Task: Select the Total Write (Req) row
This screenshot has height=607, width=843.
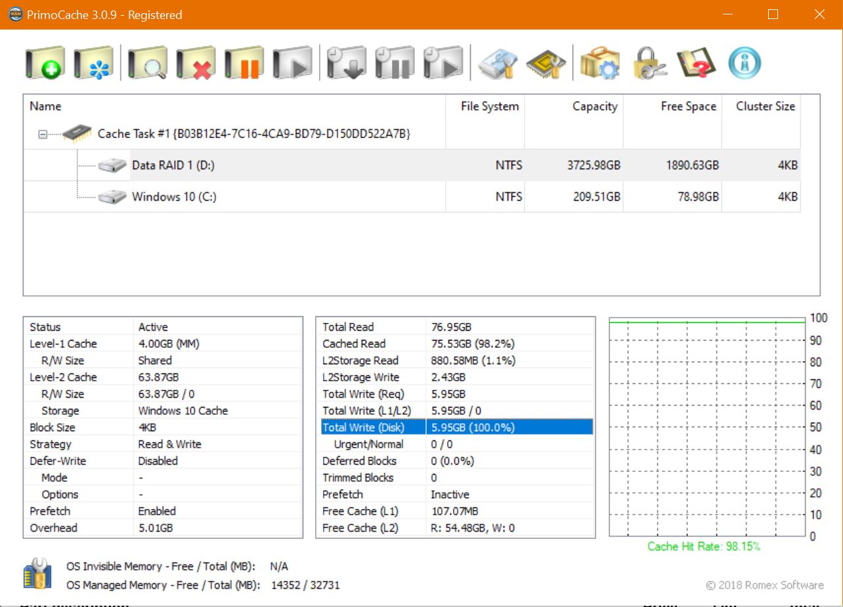Action: coord(456,394)
